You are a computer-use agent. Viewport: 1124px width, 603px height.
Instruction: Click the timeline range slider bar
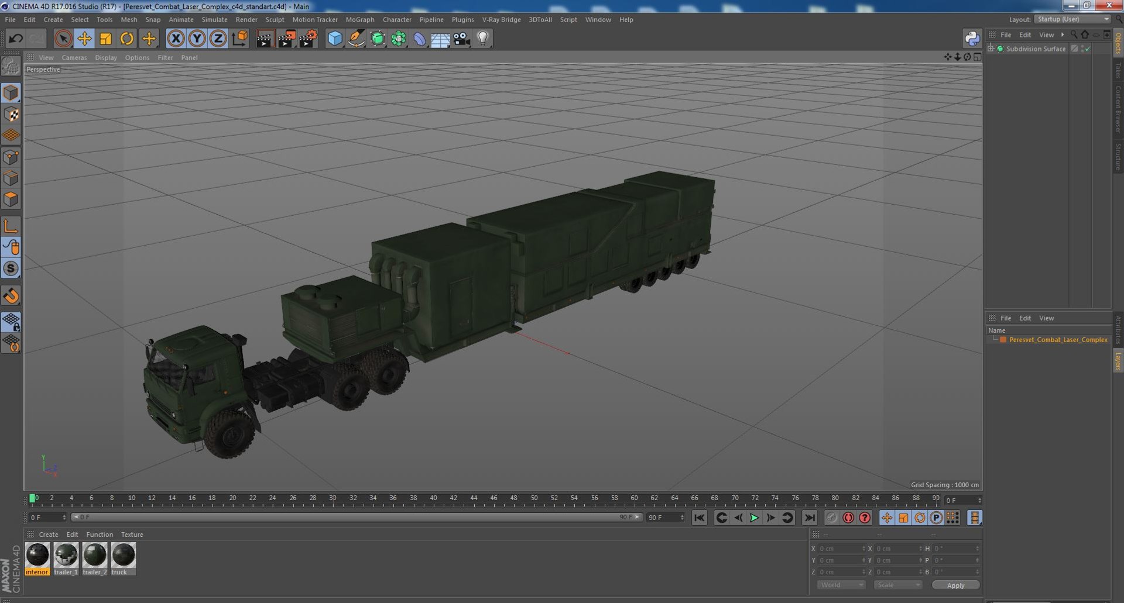click(x=357, y=518)
